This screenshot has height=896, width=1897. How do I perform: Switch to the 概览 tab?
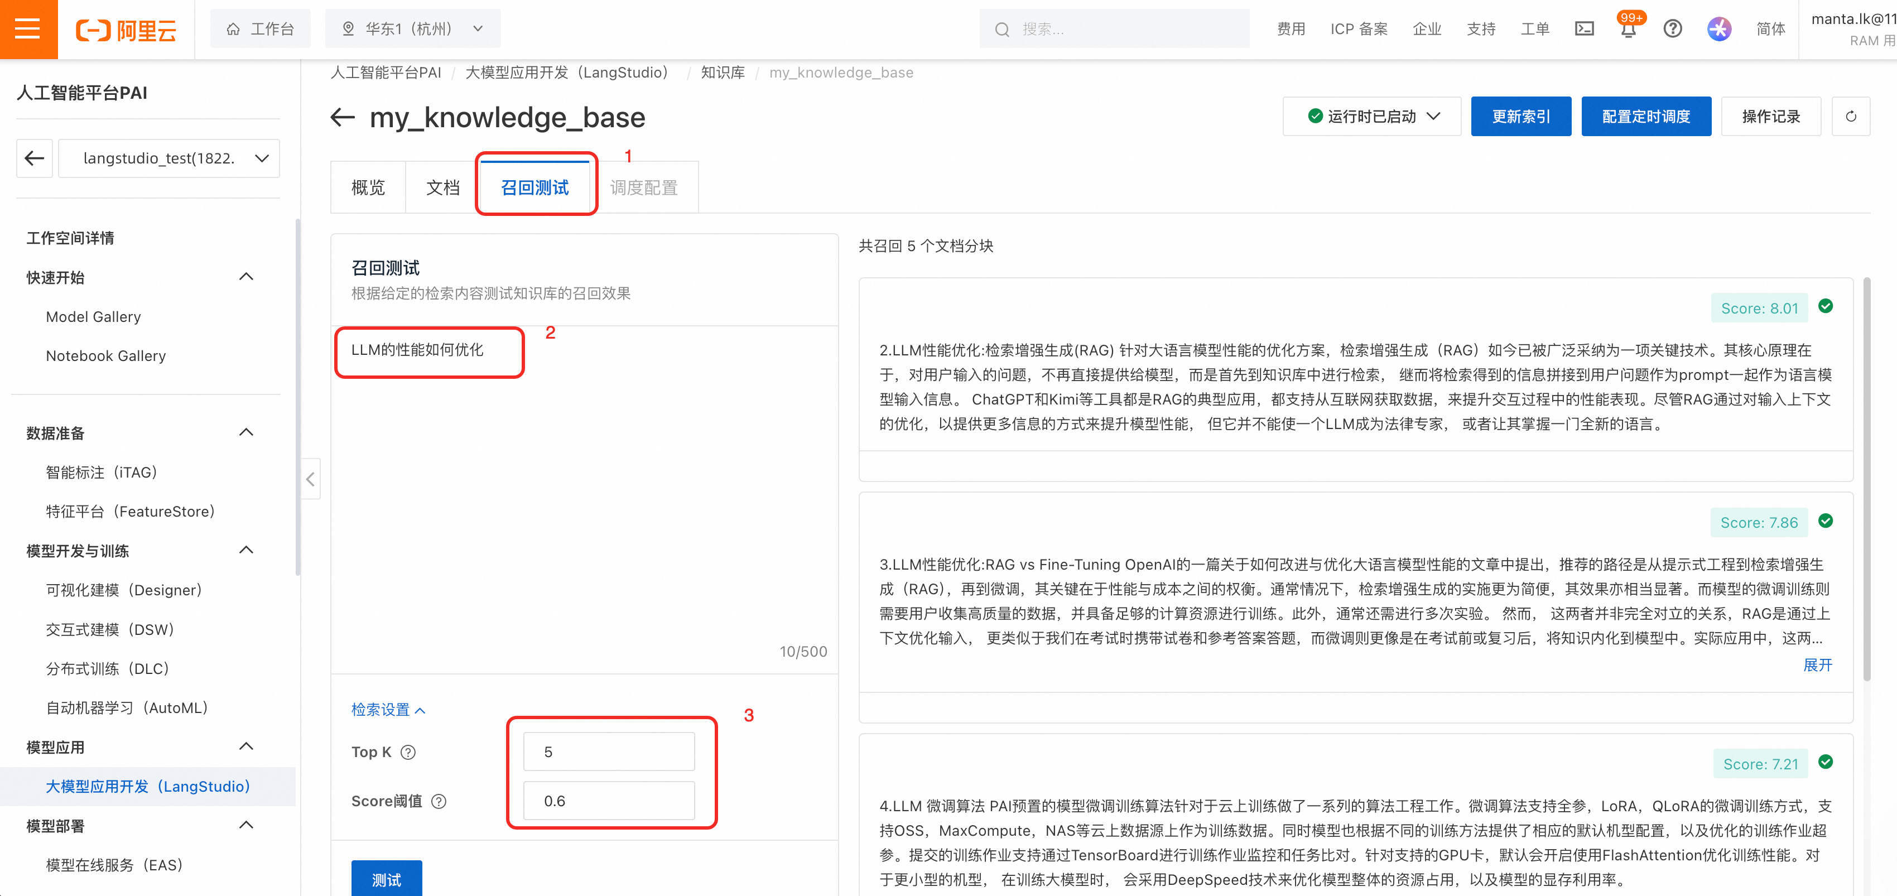point(368,188)
